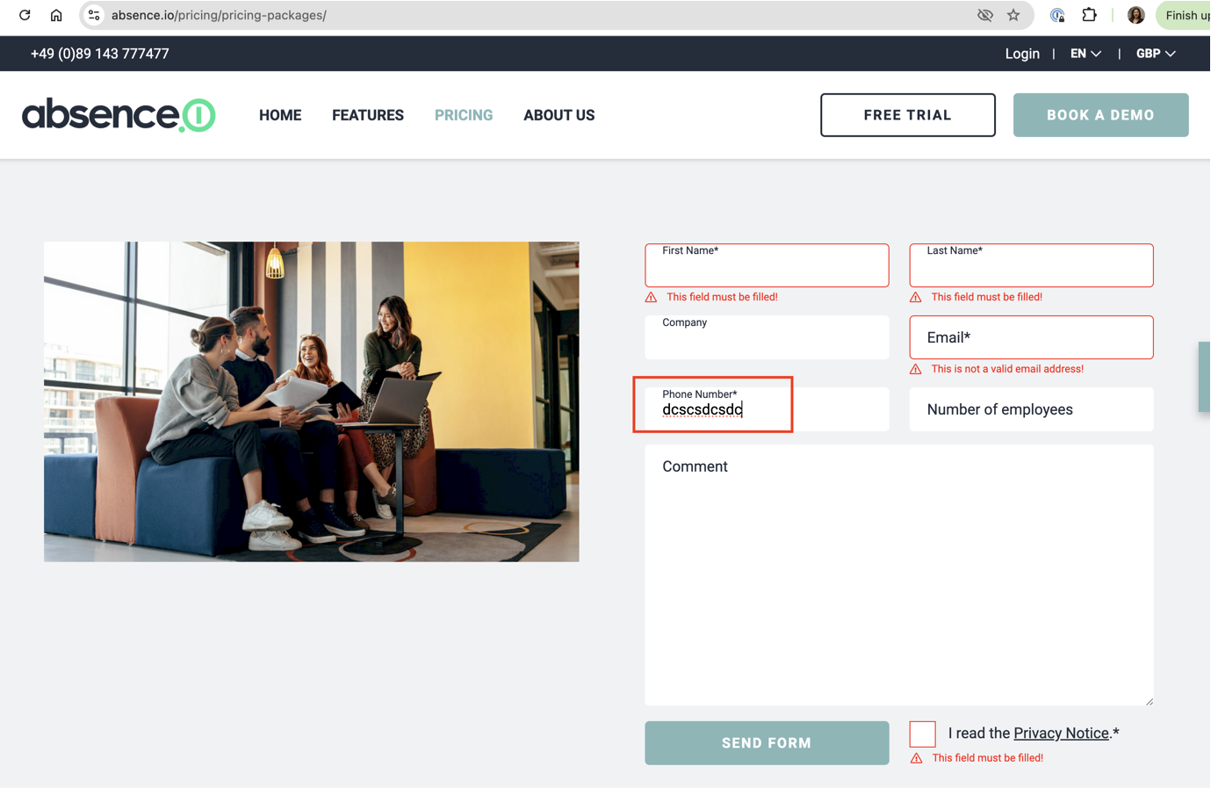Click the browser home icon
This screenshot has width=1211, height=788.
click(56, 15)
